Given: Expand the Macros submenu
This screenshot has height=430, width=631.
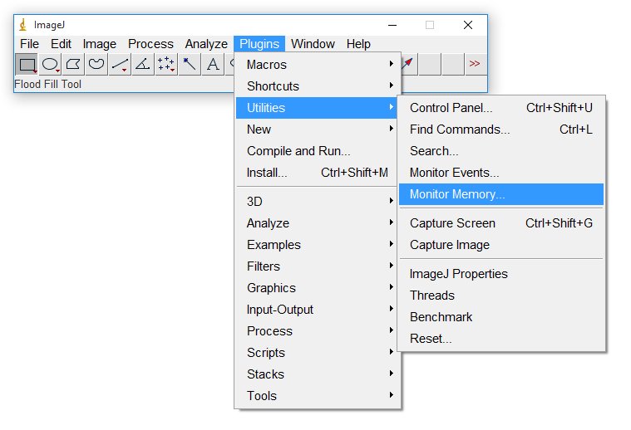Looking at the screenshot, I should (318, 64).
